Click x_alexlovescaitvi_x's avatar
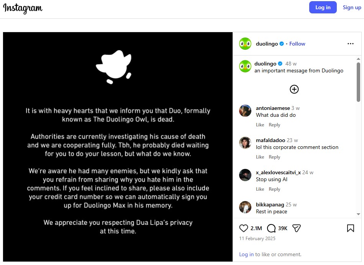 point(245,175)
